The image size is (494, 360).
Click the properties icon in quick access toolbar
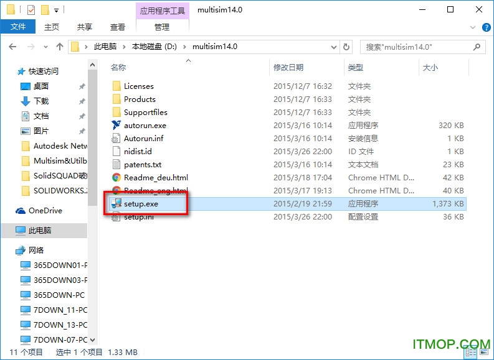pyautogui.click(x=31, y=10)
